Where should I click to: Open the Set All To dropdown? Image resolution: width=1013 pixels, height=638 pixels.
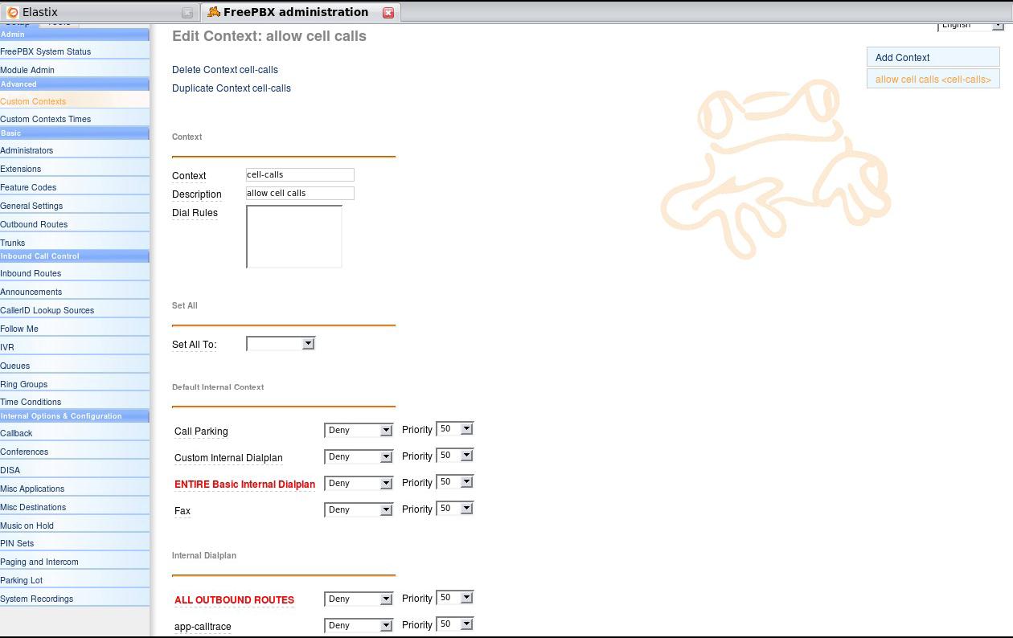pyautogui.click(x=280, y=344)
